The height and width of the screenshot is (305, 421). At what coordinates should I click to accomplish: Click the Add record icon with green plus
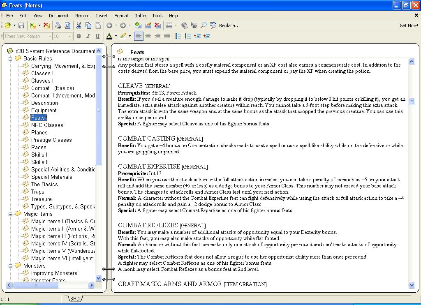point(138,25)
